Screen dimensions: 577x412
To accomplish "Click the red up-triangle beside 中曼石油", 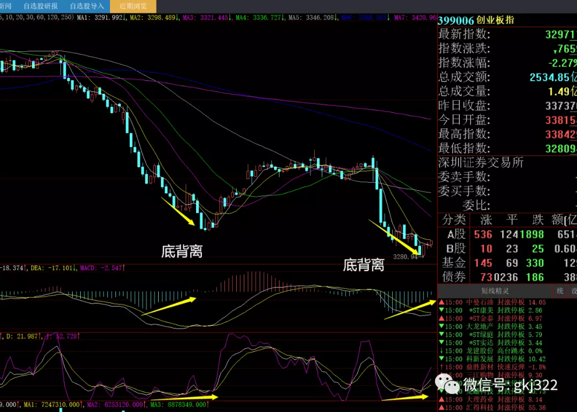I will coord(441,301).
